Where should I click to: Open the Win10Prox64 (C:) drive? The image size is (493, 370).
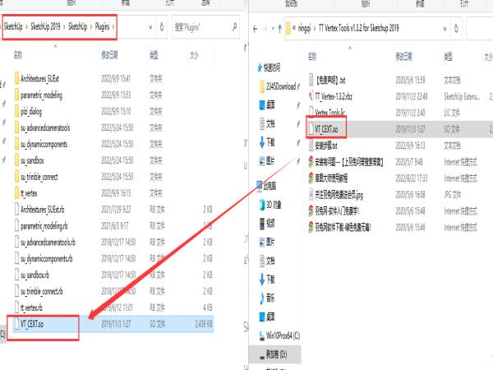click(279, 335)
